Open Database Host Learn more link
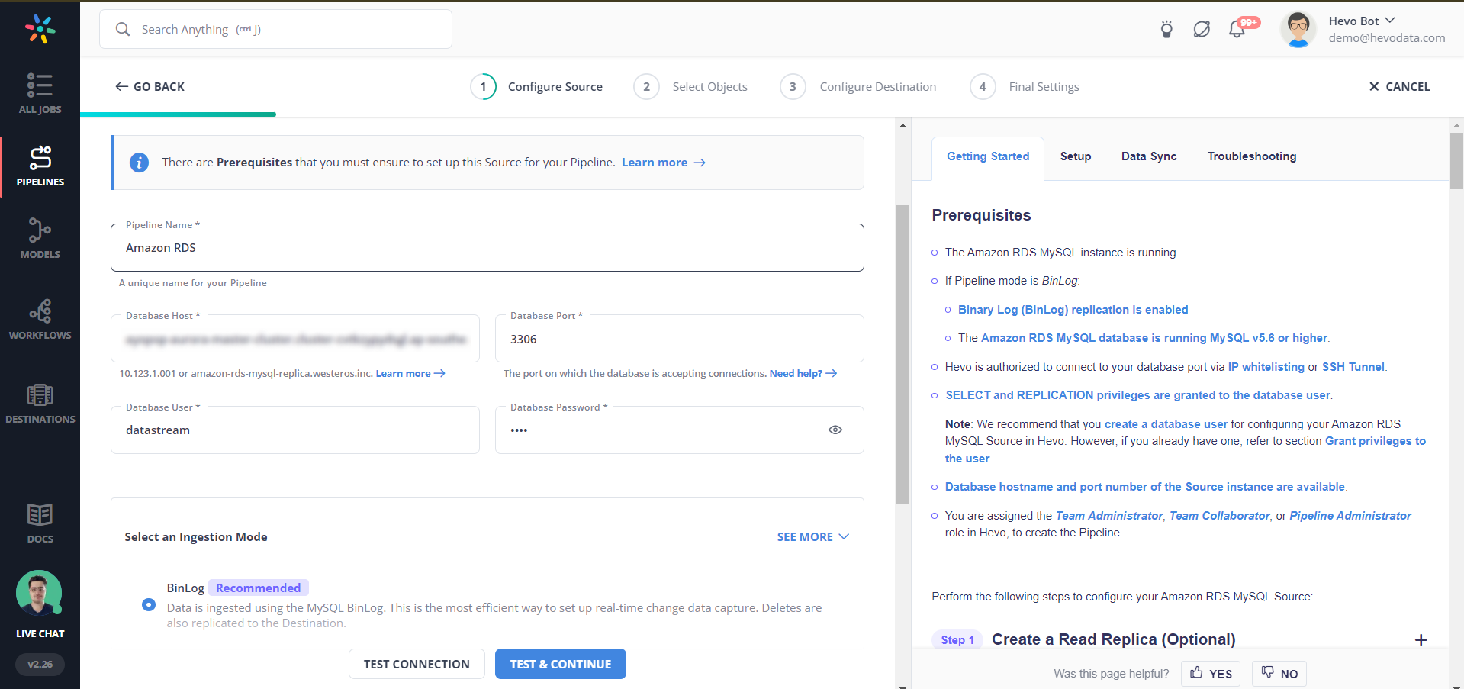 coord(410,374)
